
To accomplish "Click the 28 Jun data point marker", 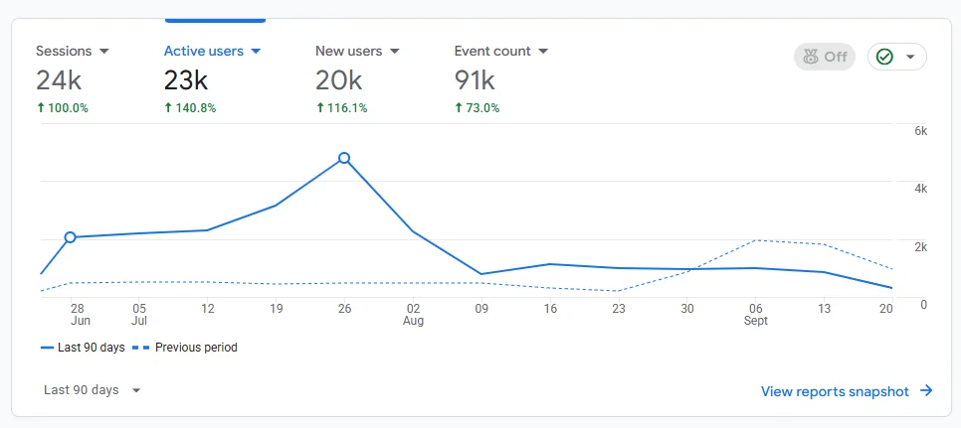I will pyautogui.click(x=70, y=237).
